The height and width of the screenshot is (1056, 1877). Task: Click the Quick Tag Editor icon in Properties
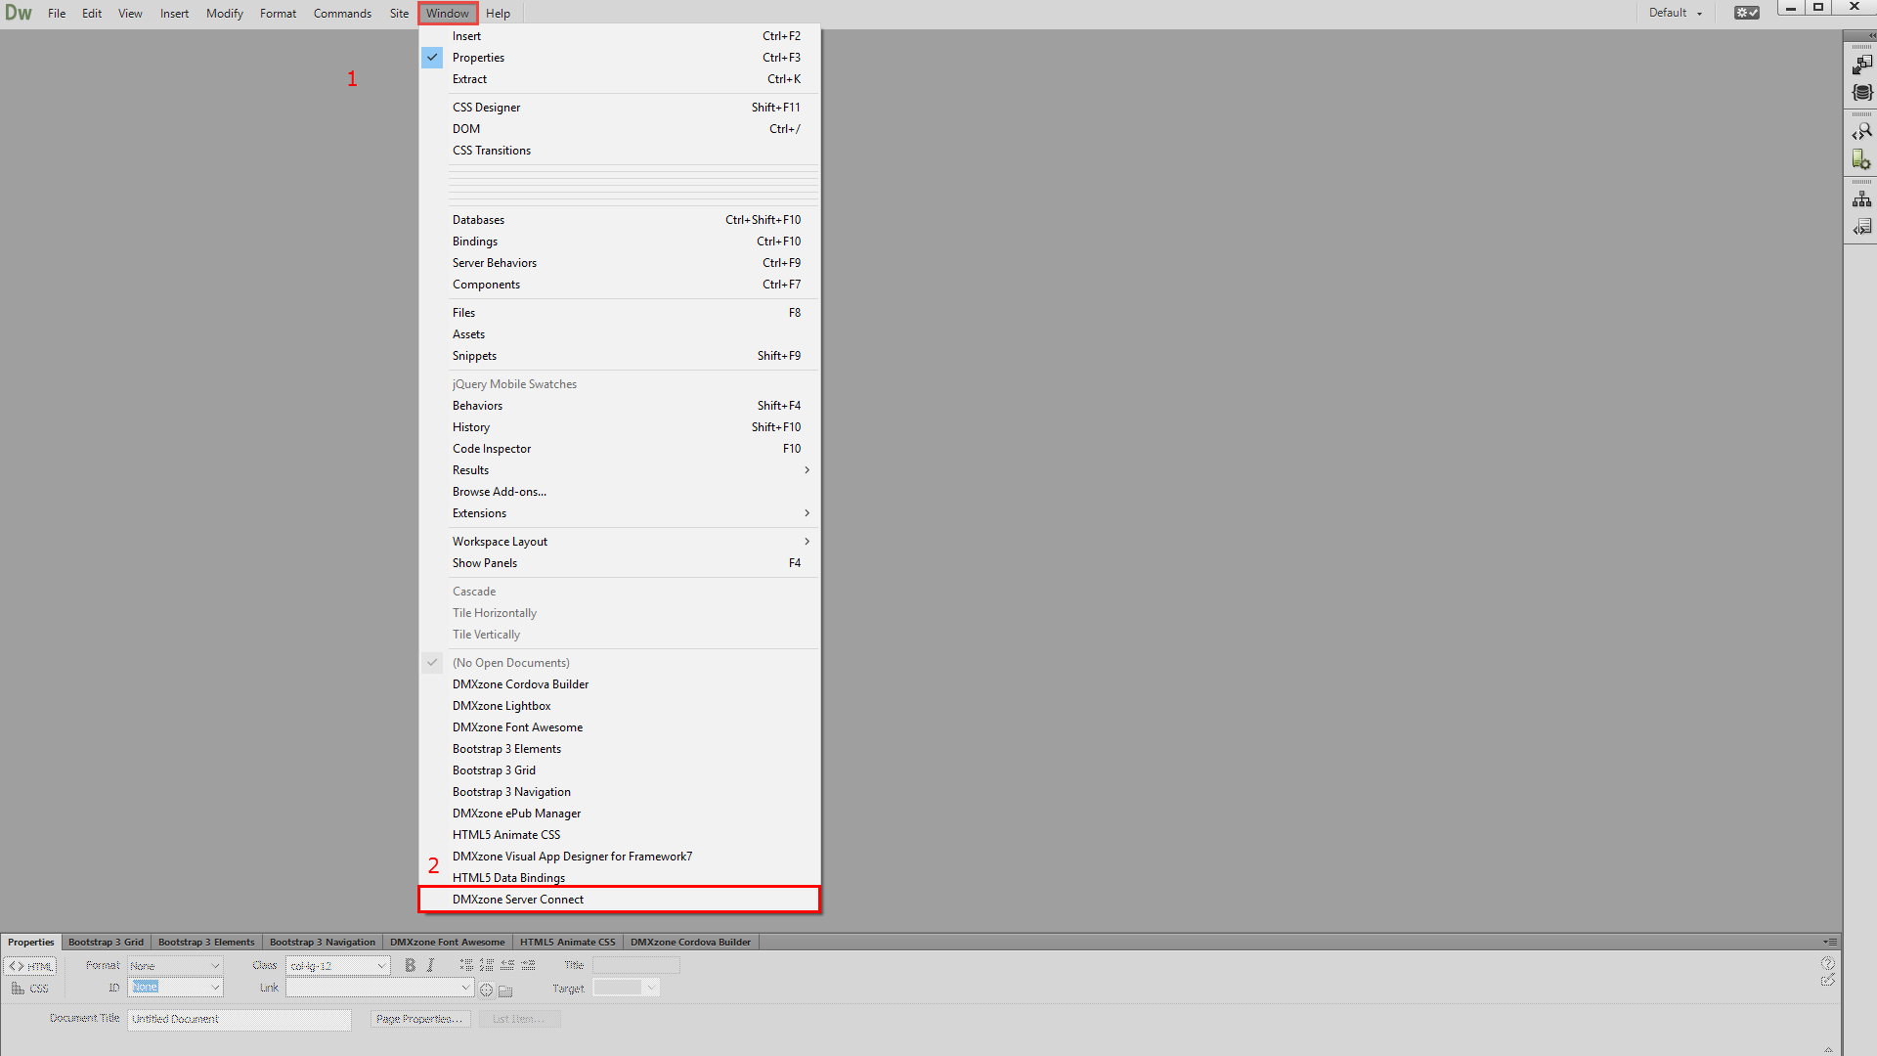click(x=1827, y=981)
